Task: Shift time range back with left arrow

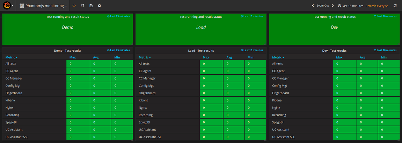Action: tap(313, 6)
